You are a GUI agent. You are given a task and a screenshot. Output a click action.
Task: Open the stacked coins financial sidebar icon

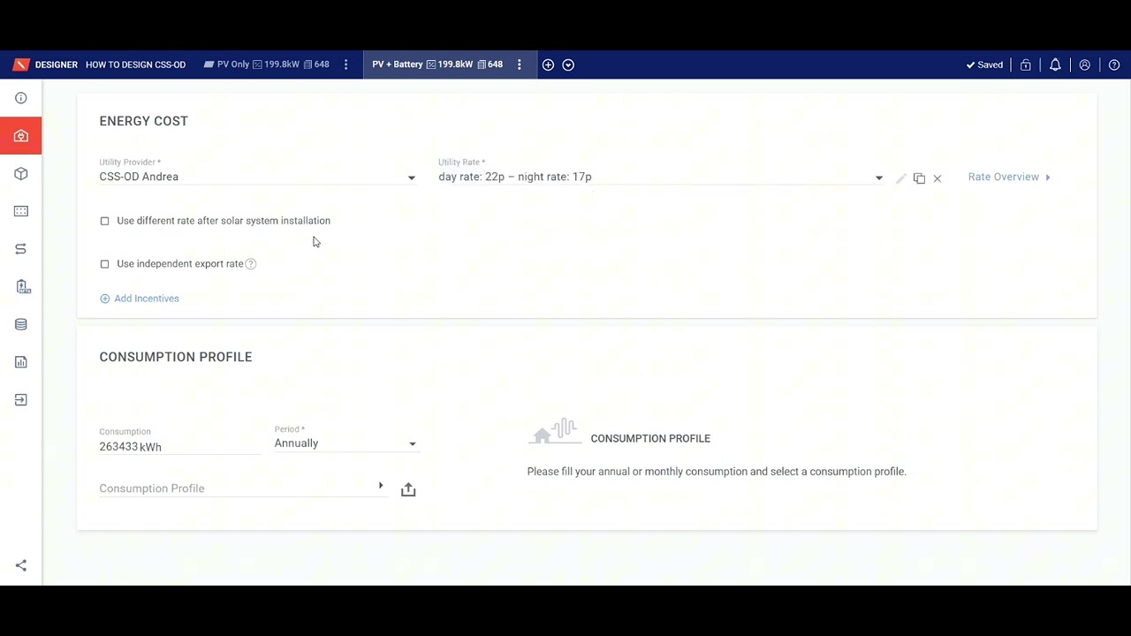click(x=21, y=324)
